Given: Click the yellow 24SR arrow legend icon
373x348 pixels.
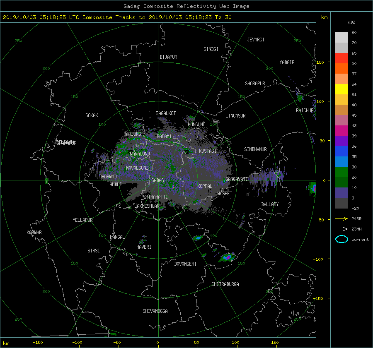Looking at the screenshot, I should pyautogui.click(x=342, y=218).
